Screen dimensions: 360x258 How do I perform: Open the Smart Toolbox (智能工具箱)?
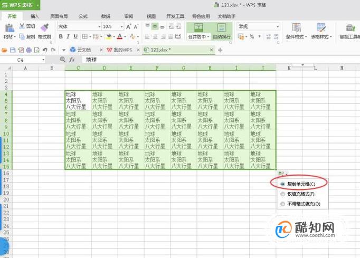[x=350, y=31]
